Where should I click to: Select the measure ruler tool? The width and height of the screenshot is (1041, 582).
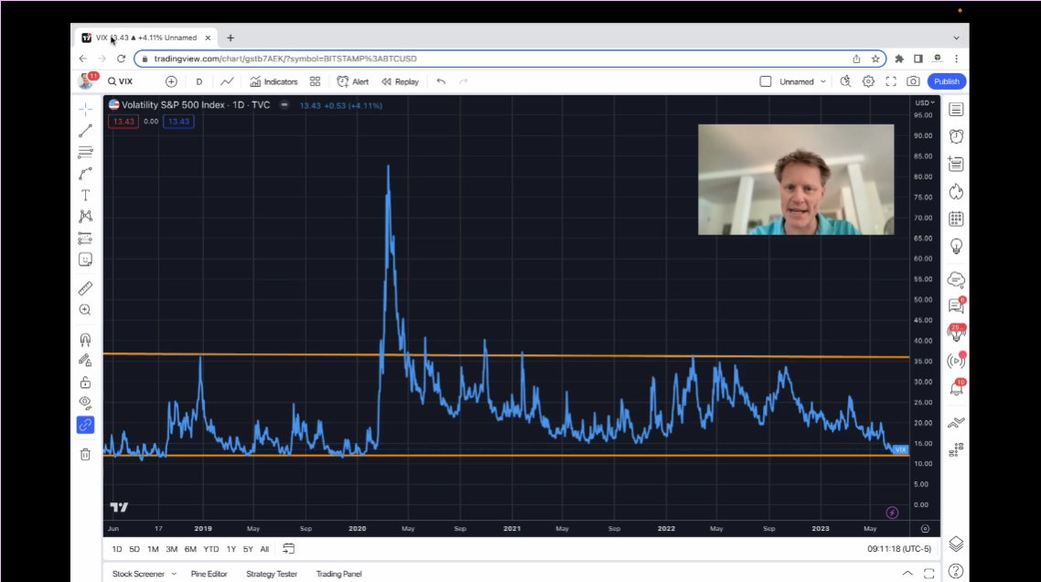[85, 287]
